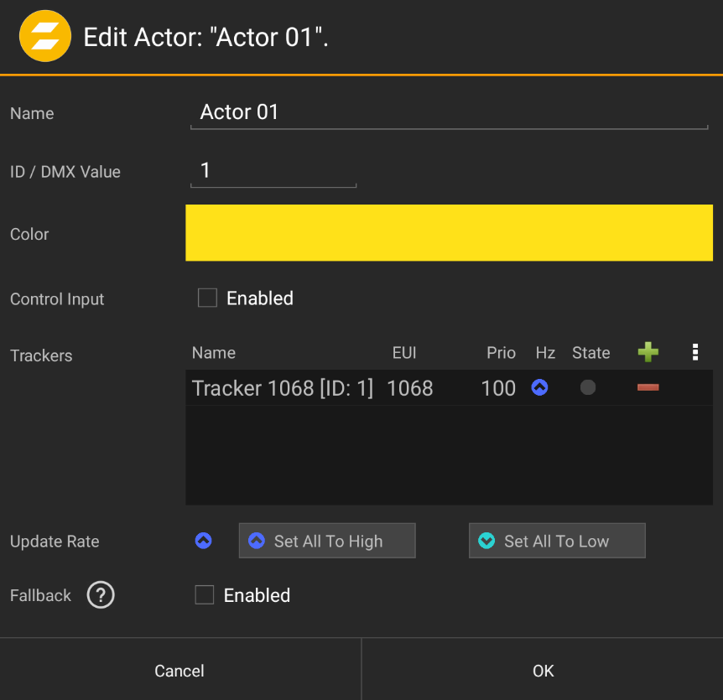The width and height of the screenshot is (723, 700).
Task: Open the trackers overflow menu icon
Action: [x=695, y=352]
